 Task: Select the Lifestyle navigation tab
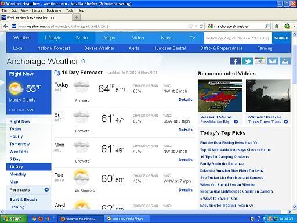click(x=53, y=38)
